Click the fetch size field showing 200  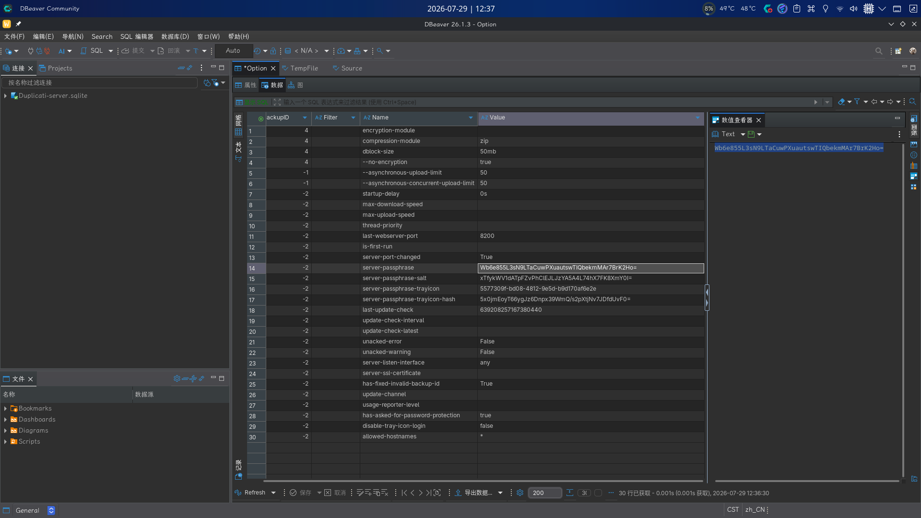point(545,493)
